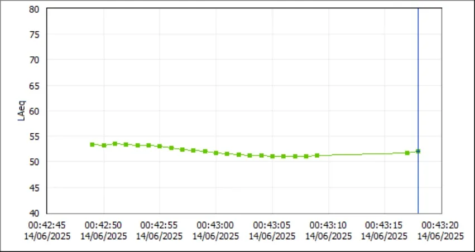Click the blue vertical cursor line near the top

coord(418,24)
